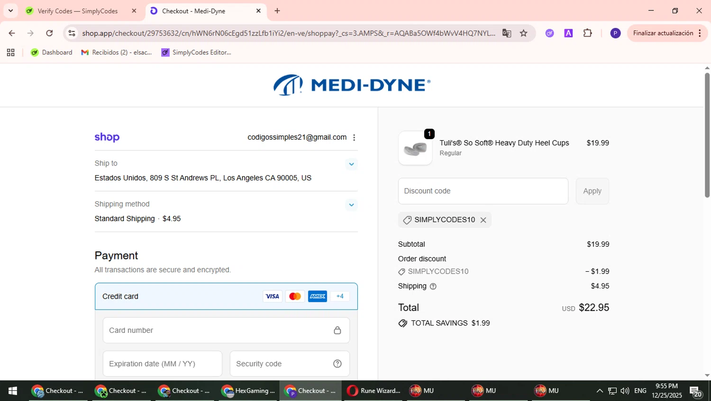The image size is (711, 401).
Task: Open the SimplyCodes Editor bookmark
Action: tap(196, 53)
